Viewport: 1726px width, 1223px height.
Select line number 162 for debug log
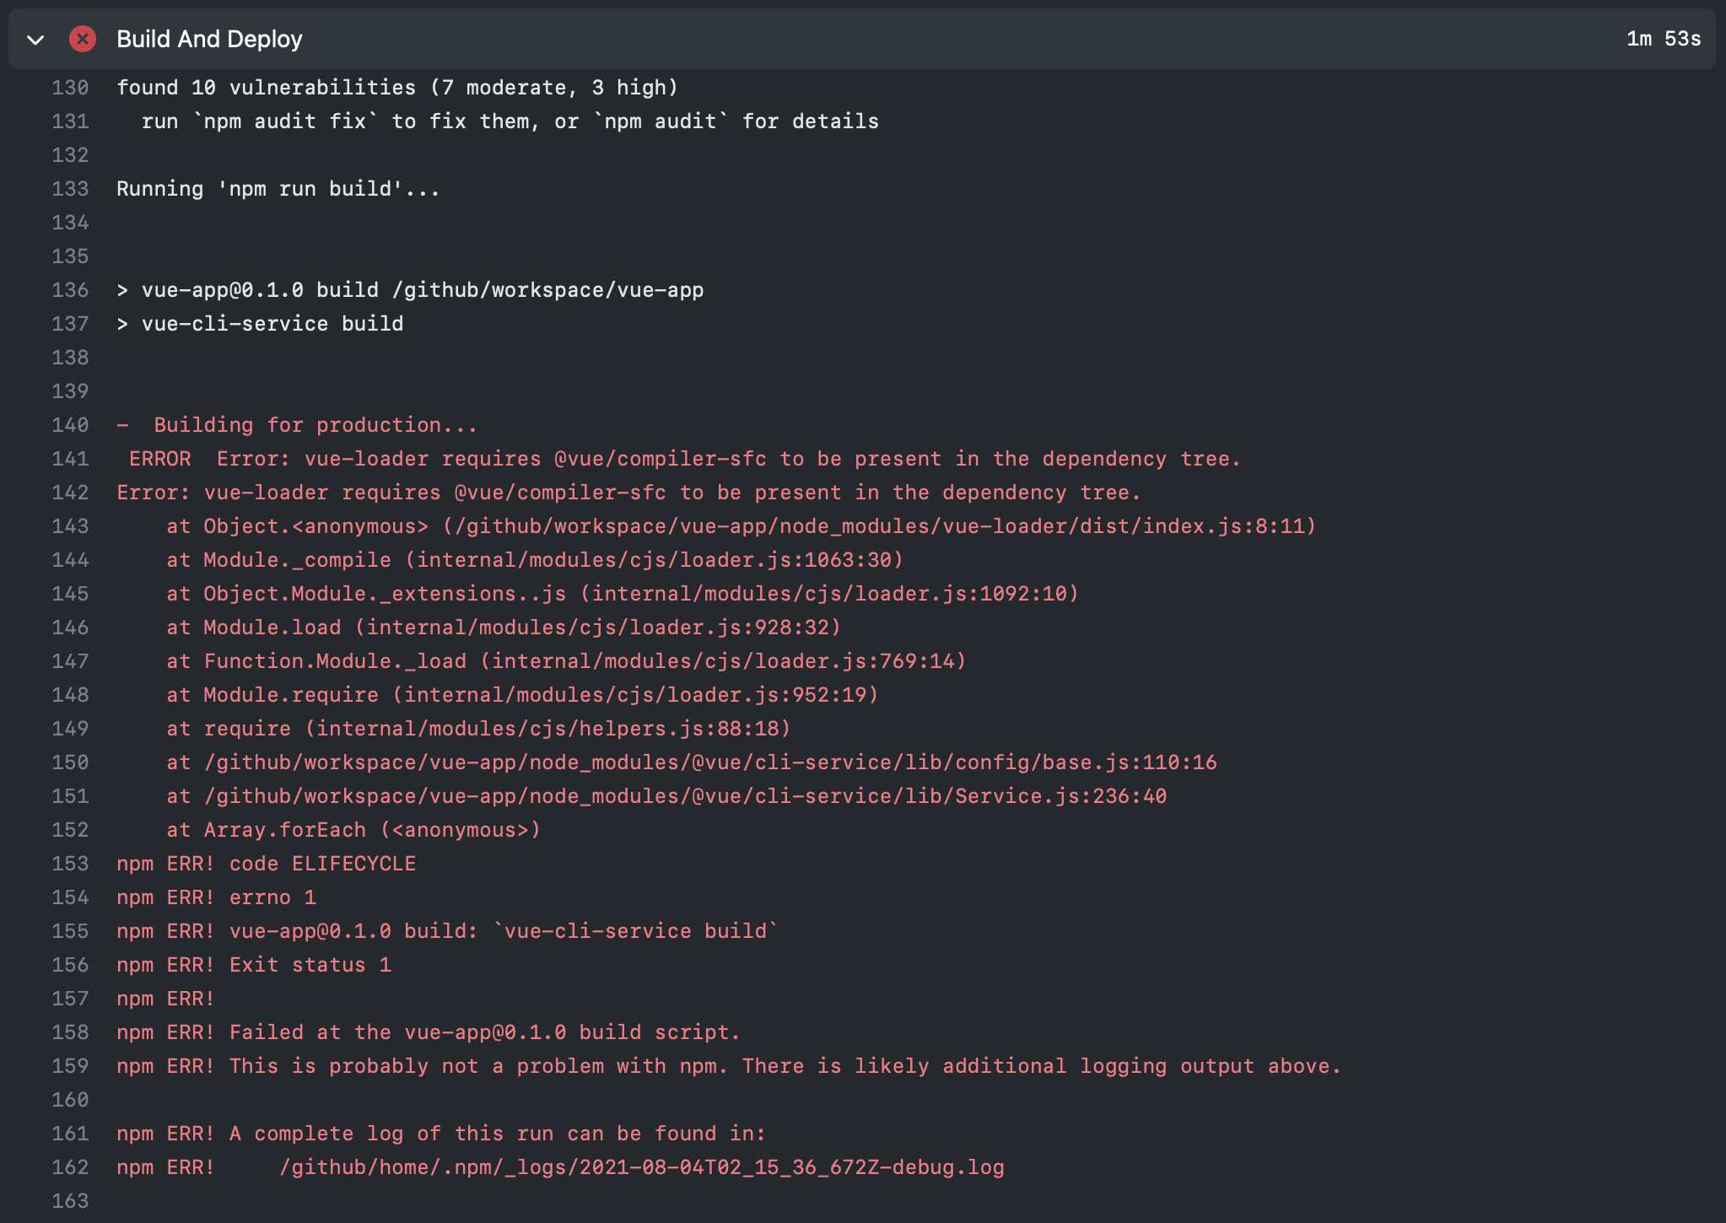point(70,1167)
